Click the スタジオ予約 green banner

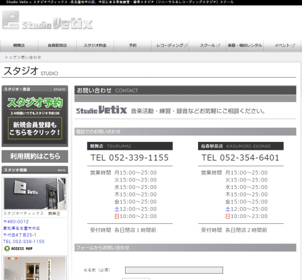pos(35,102)
